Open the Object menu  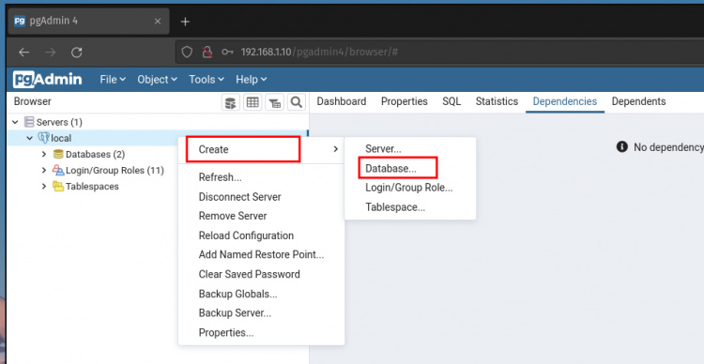157,80
